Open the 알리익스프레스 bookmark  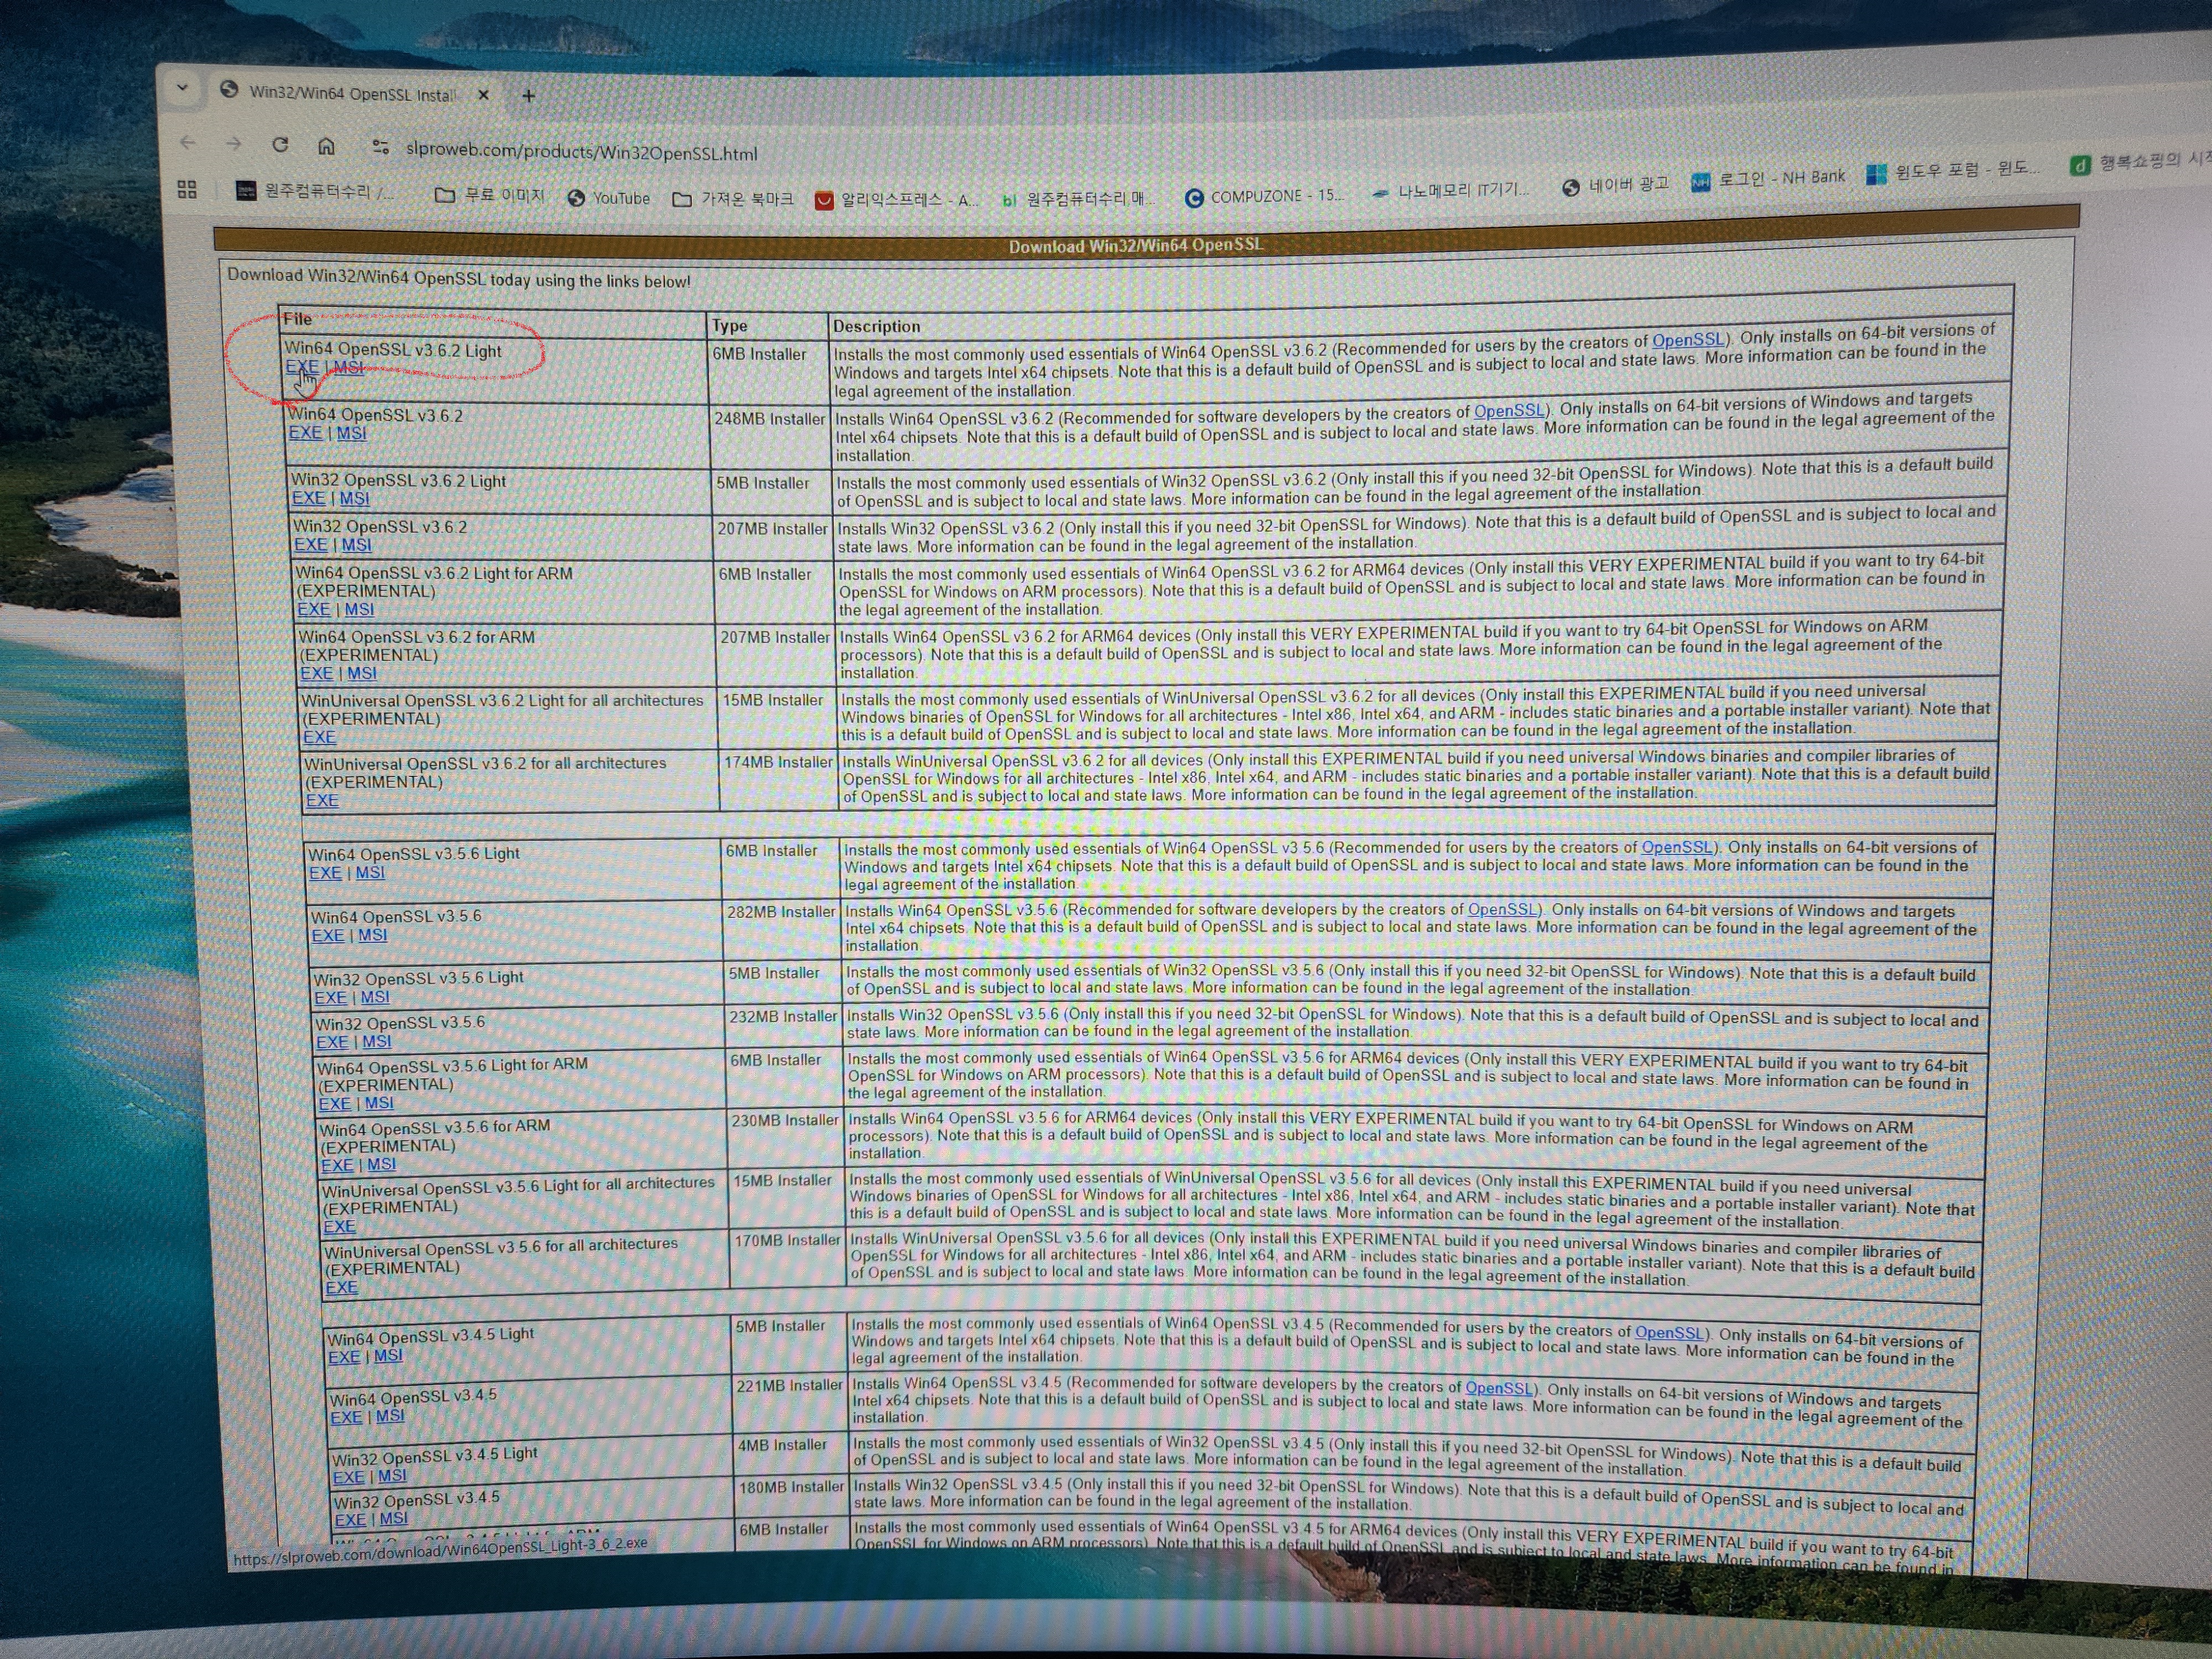click(x=898, y=200)
